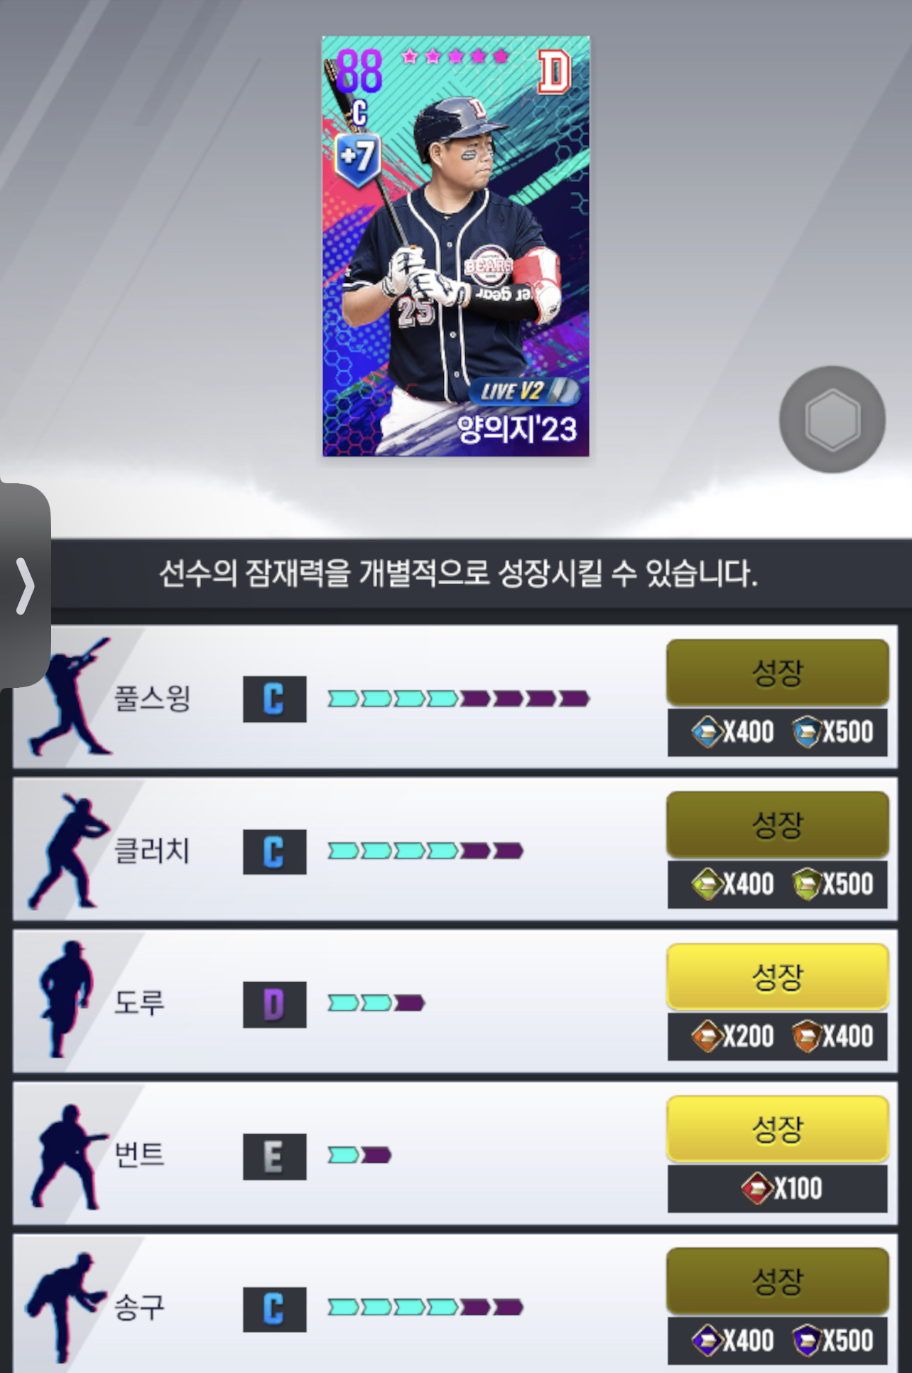The image size is (912, 1373).
Task: Select the 클러치 batter silhouette icon
Action: coord(68,851)
